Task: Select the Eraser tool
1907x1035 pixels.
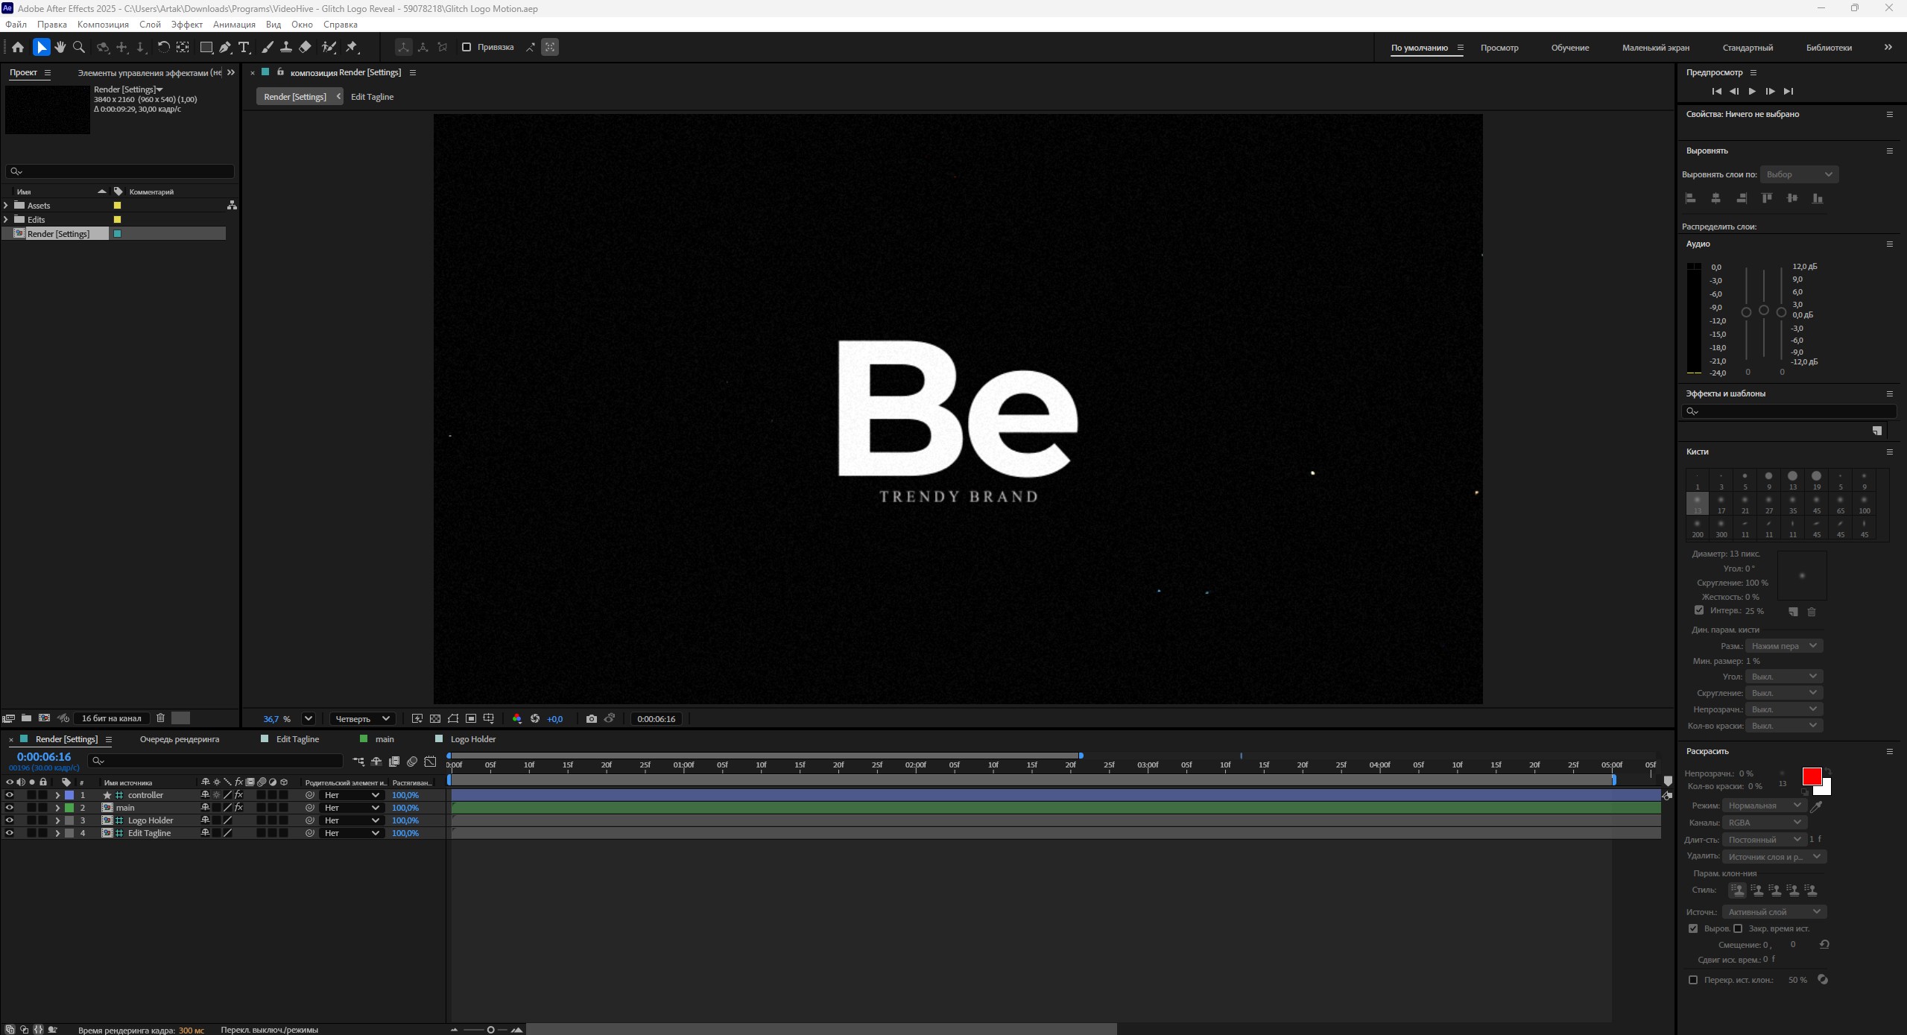Action: pos(305,47)
